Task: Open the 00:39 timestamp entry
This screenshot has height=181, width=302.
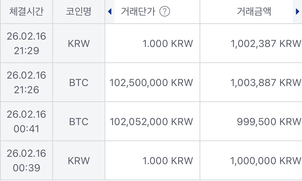Action: point(26,161)
